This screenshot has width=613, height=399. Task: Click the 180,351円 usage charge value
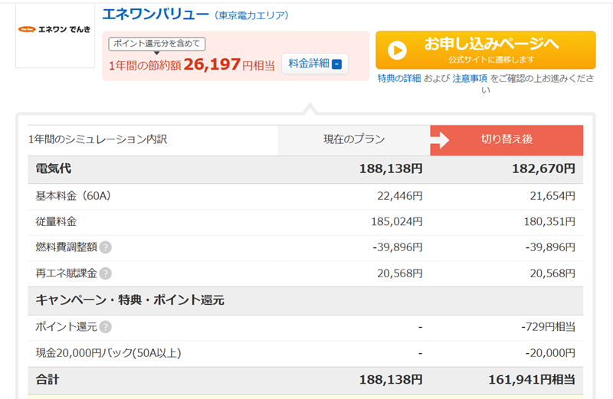[x=549, y=221]
